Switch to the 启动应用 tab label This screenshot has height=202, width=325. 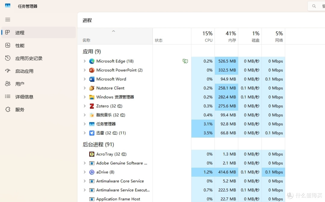[x=24, y=71]
